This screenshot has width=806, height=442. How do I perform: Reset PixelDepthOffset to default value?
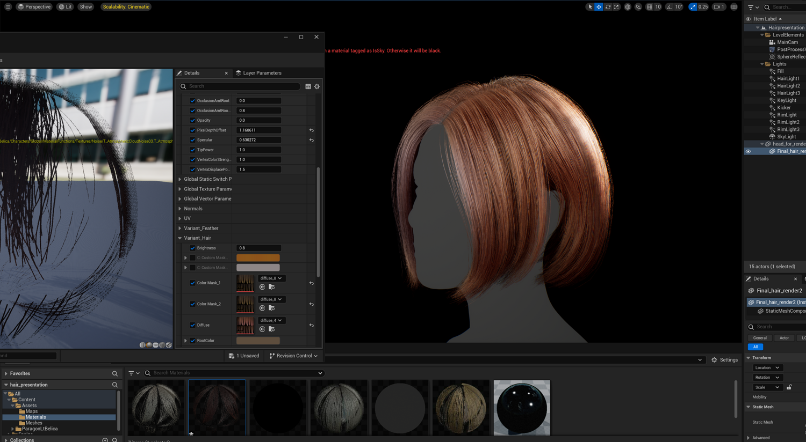pyautogui.click(x=312, y=130)
